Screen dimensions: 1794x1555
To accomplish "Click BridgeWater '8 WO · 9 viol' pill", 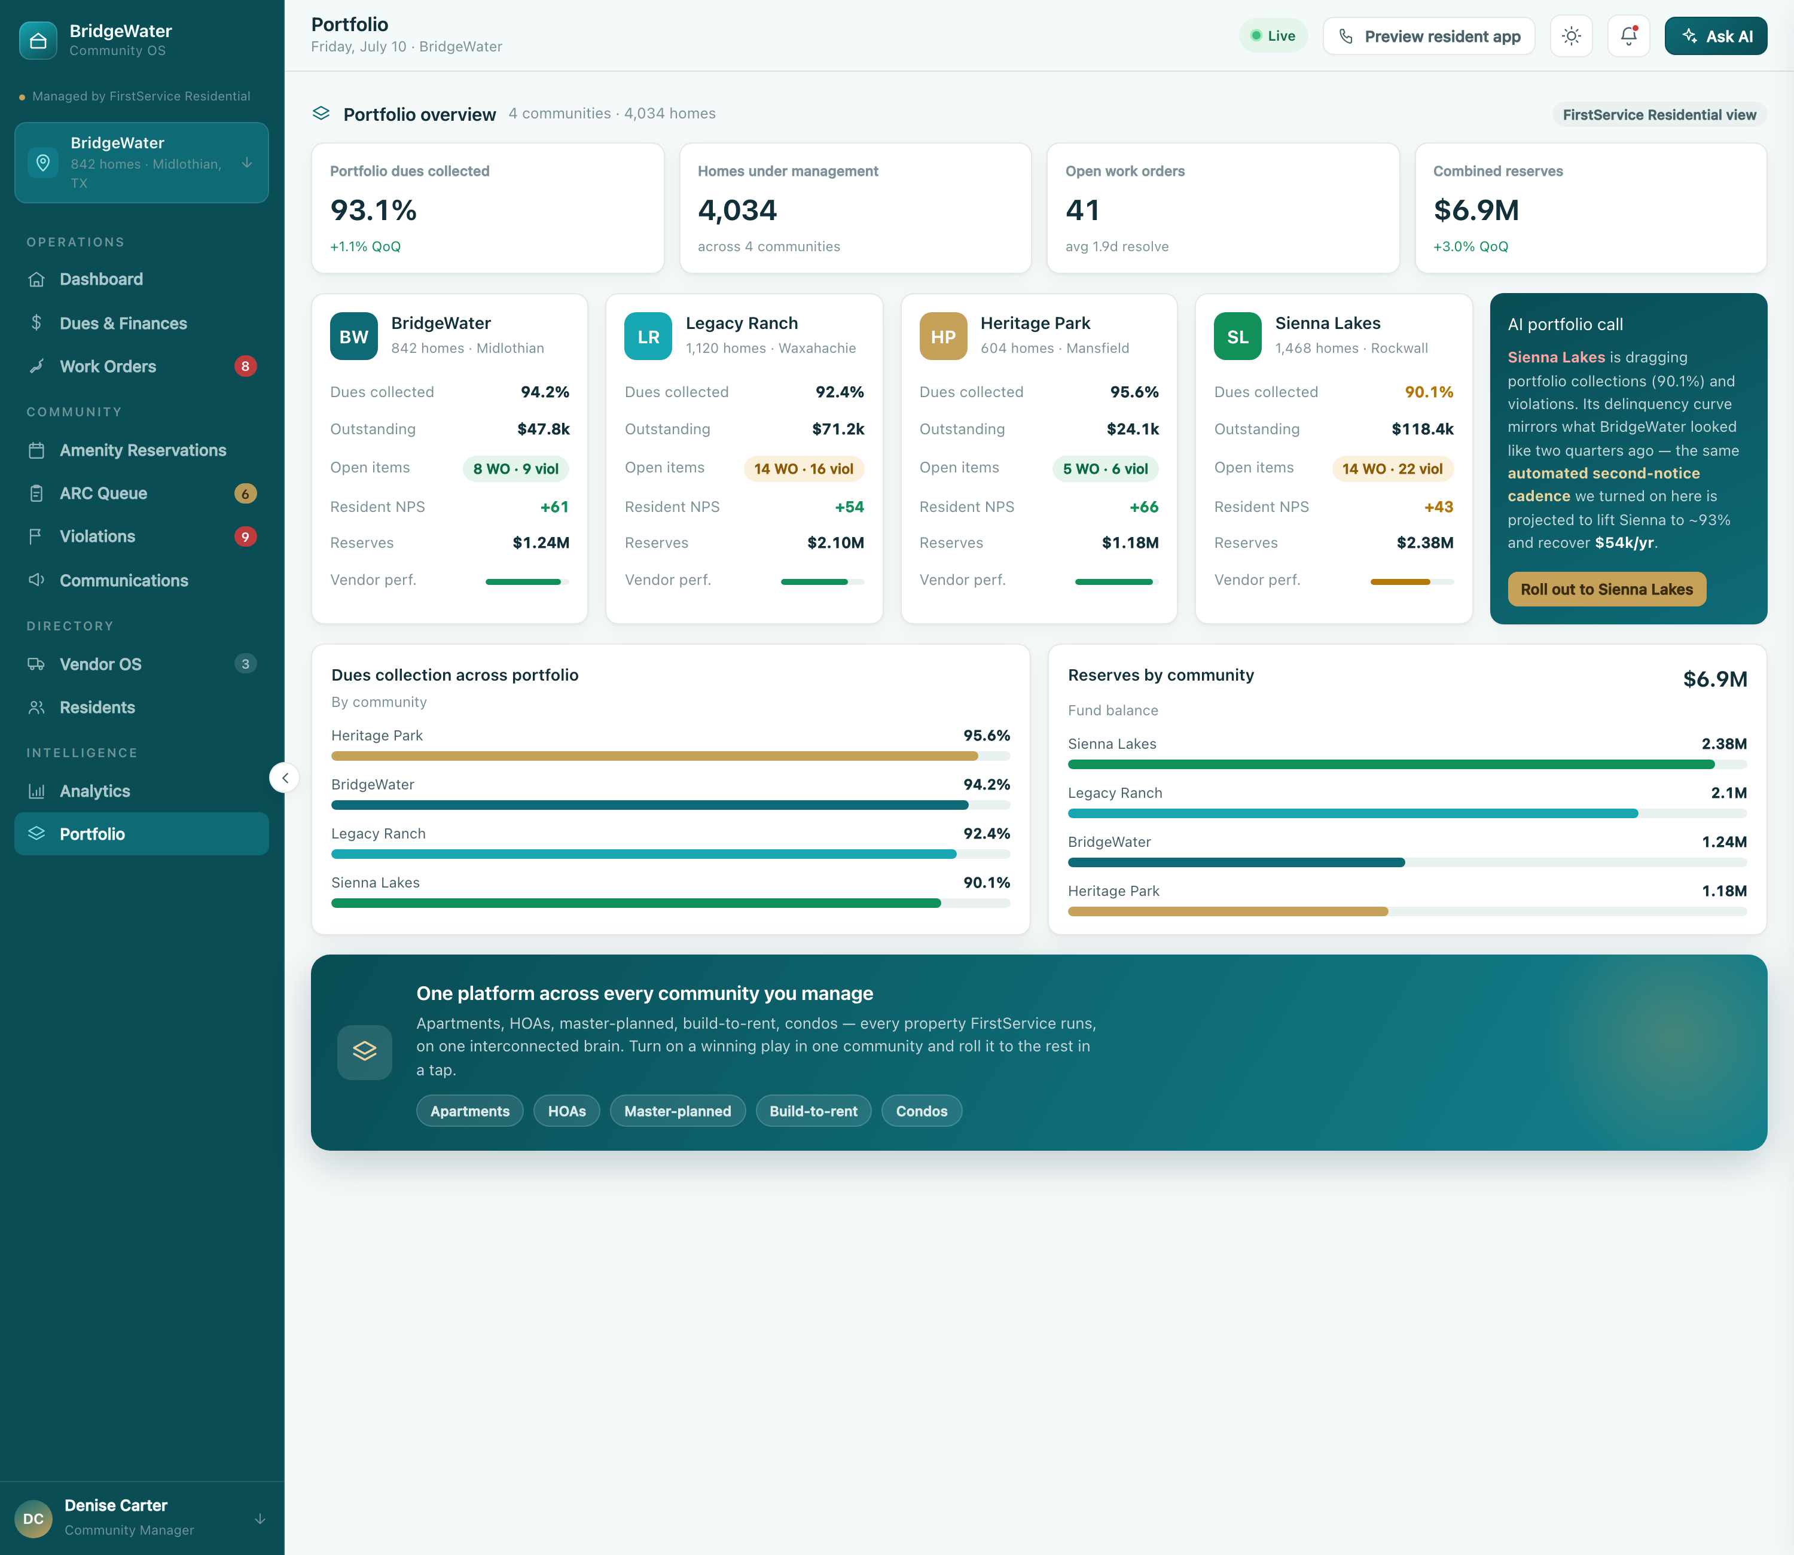I will tap(515, 468).
